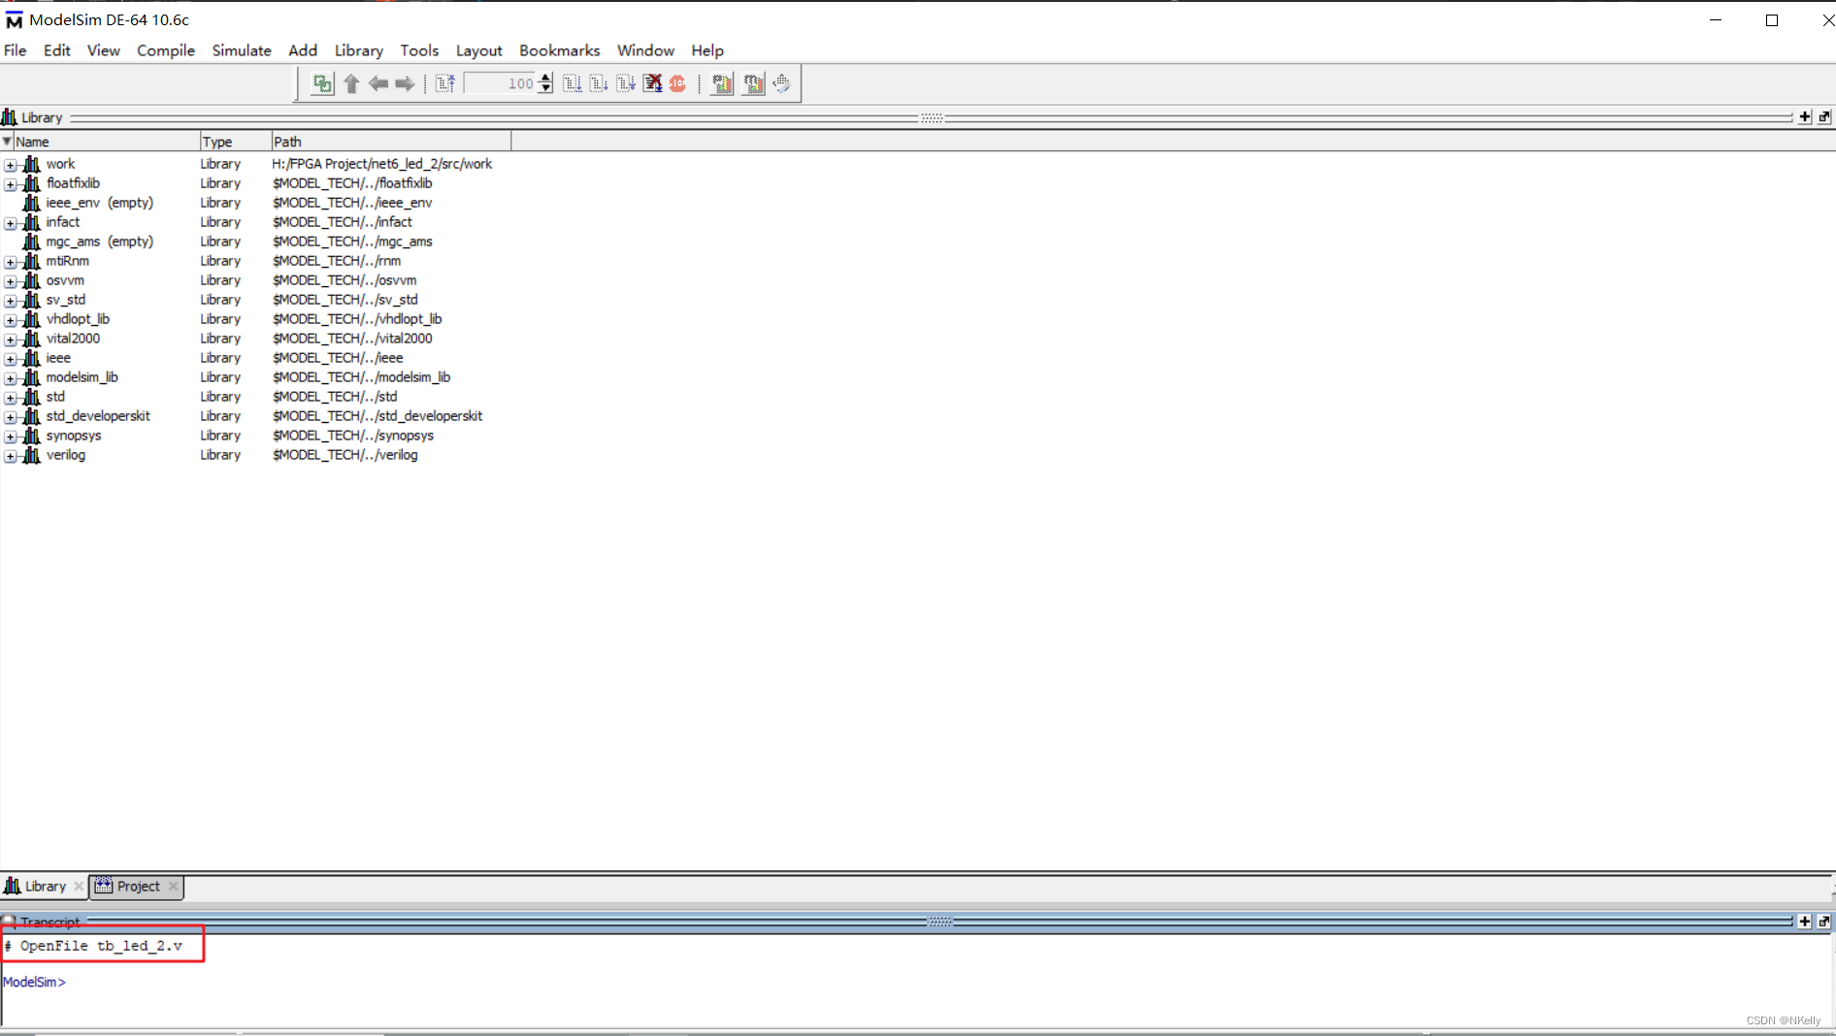This screenshot has width=1836, height=1036.
Task: Expand the ieee library
Action: point(11,359)
